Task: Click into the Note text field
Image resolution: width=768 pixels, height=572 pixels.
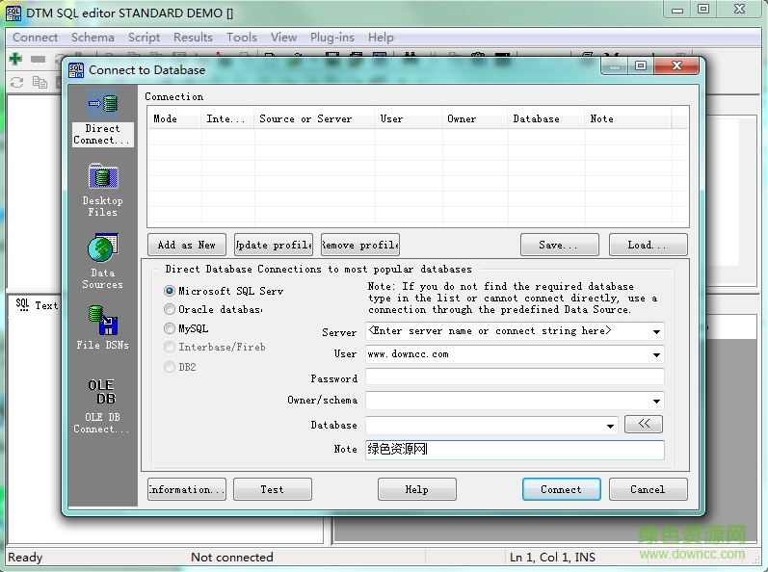Action: click(x=515, y=450)
